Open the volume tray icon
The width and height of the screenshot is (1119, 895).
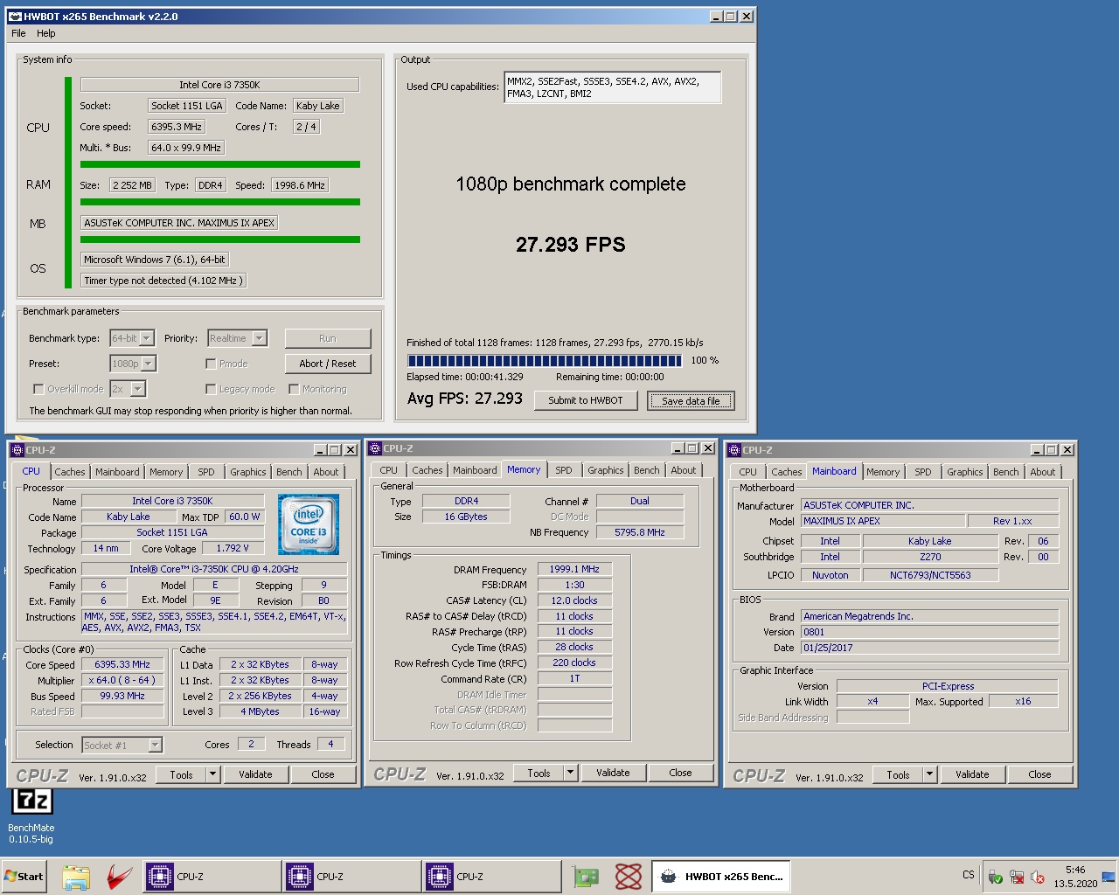[1038, 877]
